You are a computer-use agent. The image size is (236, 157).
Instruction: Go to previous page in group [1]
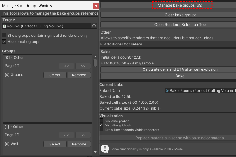[x=67, y=135]
